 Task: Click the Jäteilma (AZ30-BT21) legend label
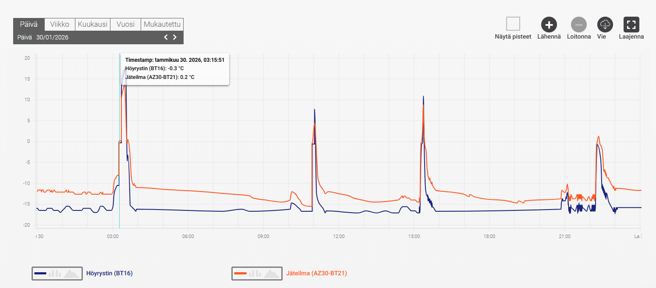click(x=316, y=273)
